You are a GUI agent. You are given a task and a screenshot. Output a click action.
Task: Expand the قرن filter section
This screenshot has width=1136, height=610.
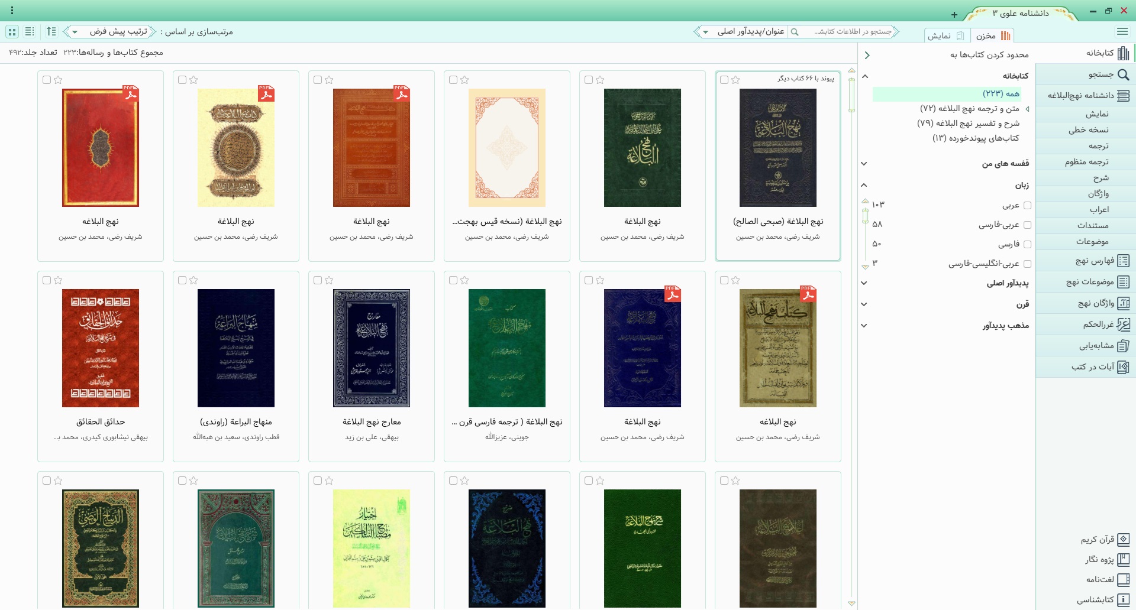864,304
